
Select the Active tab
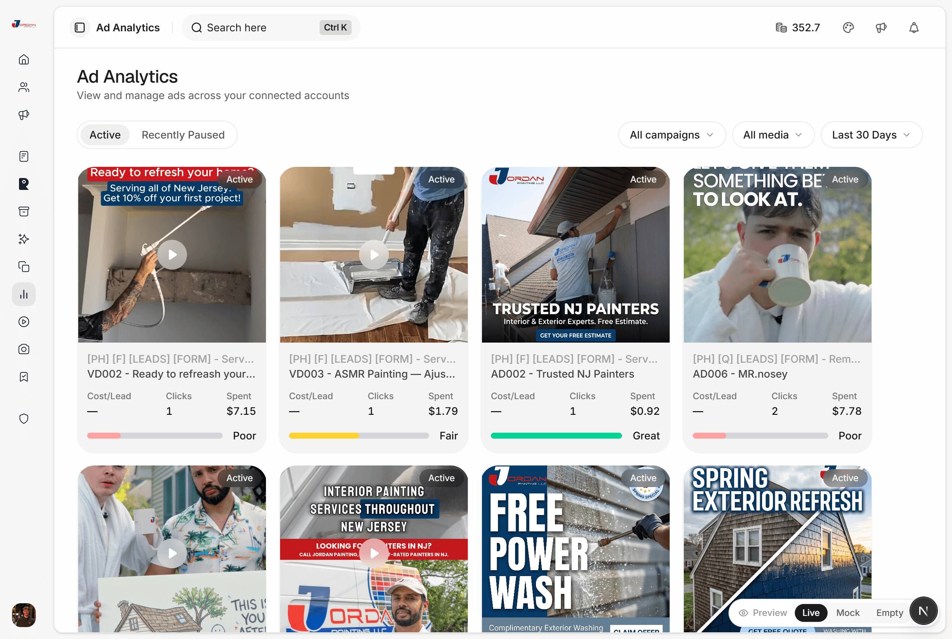(105, 135)
